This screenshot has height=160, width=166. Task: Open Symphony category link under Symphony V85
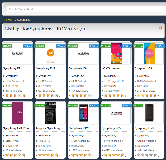click(110, 136)
